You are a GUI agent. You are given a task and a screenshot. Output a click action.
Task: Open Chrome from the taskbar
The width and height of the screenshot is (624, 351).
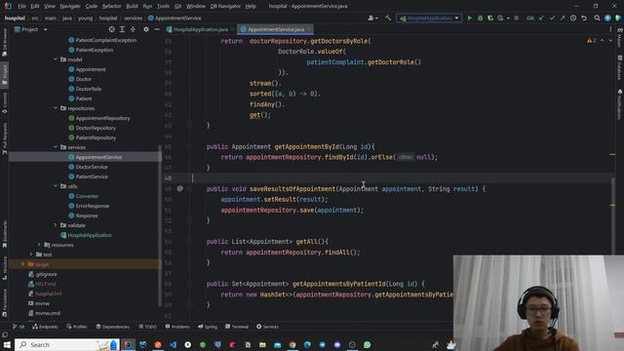(292, 344)
